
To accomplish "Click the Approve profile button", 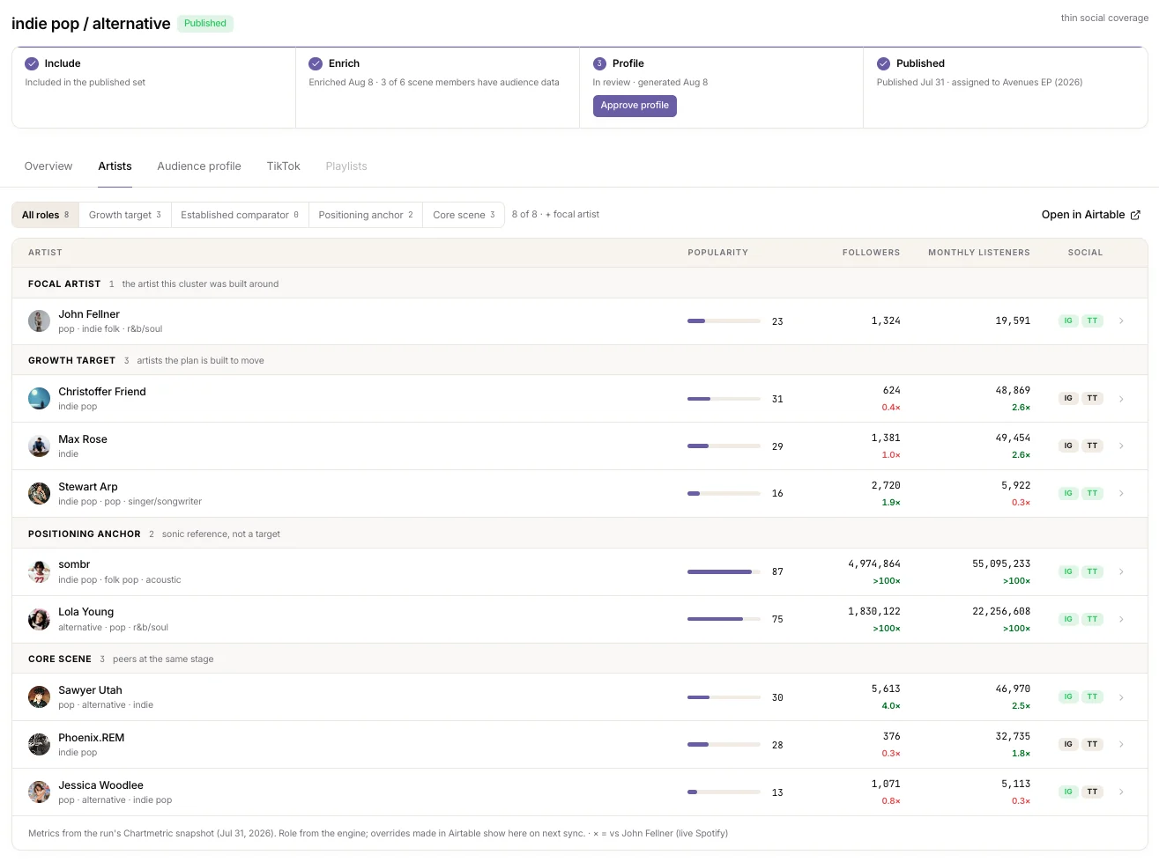I will coord(635,106).
